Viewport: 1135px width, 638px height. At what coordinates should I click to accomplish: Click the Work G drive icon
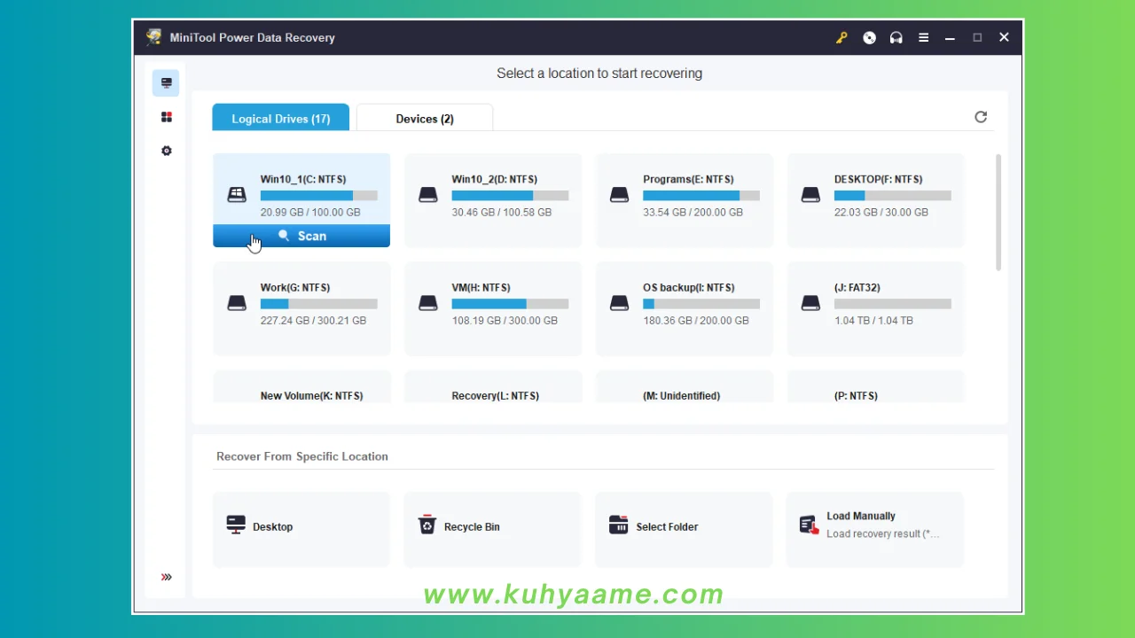(x=237, y=303)
